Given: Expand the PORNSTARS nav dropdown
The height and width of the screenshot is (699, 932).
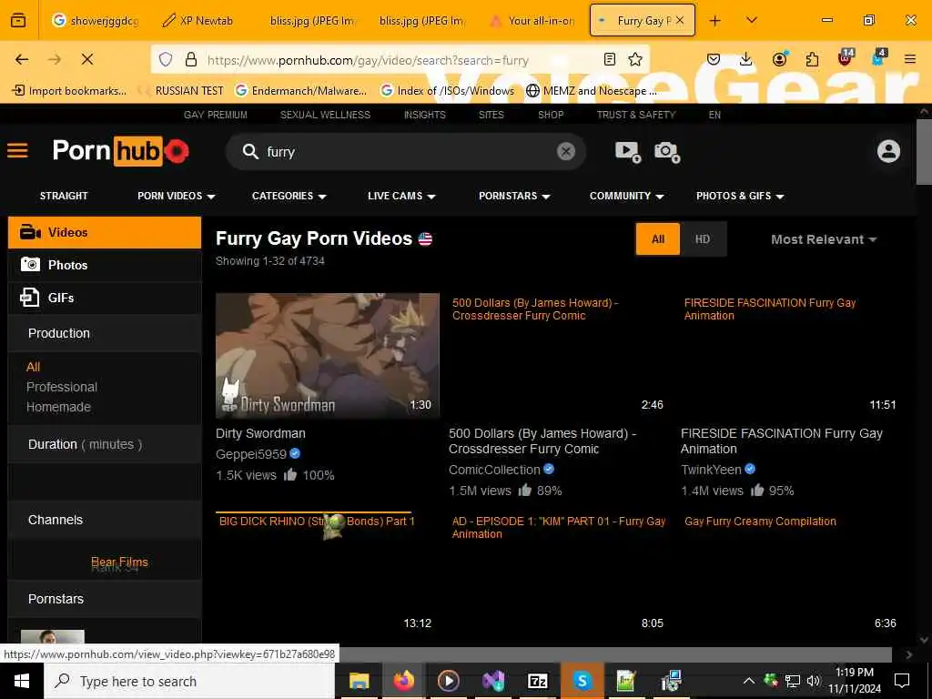Looking at the screenshot, I should 515,197.
